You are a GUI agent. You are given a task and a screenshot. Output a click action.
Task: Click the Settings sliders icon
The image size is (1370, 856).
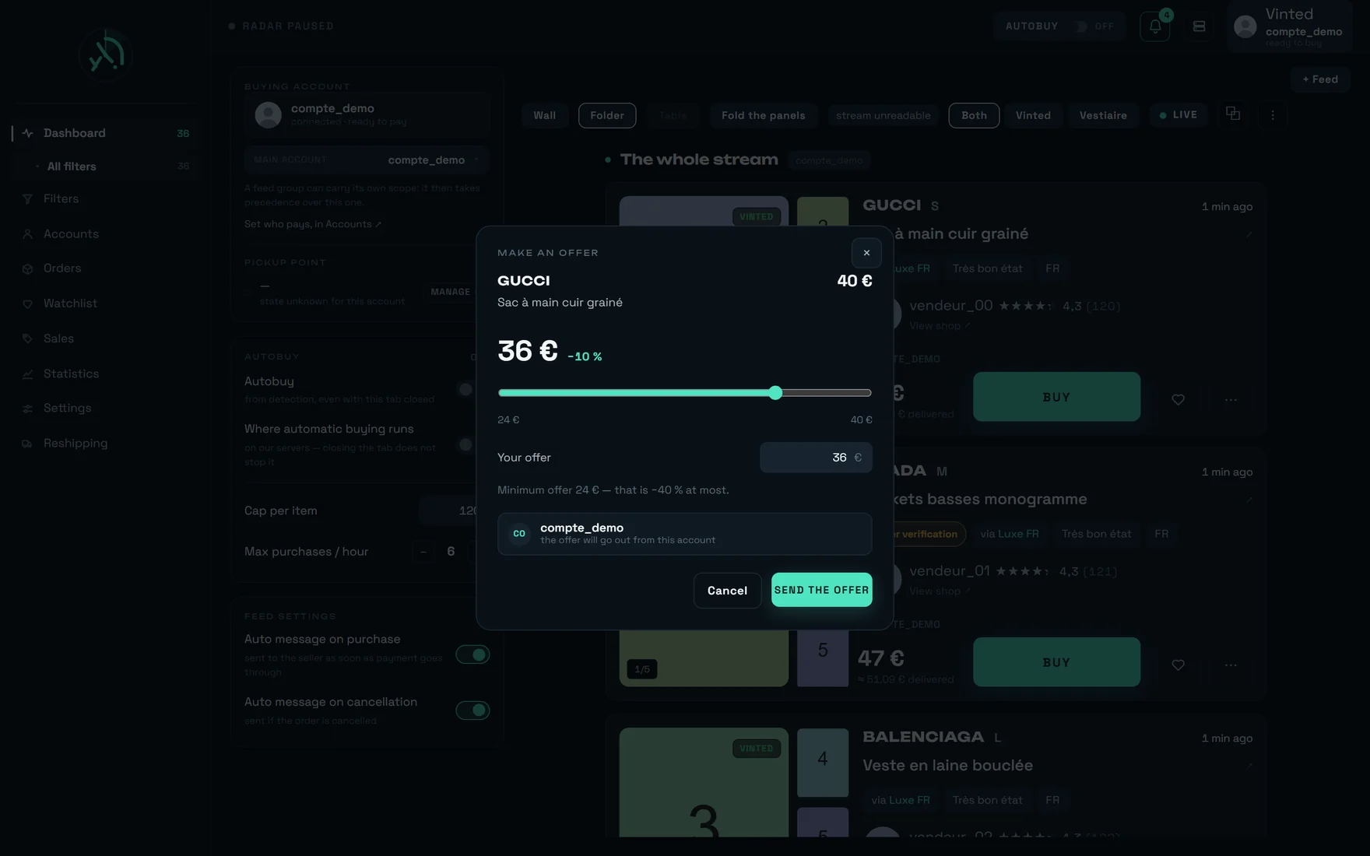click(x=27, y=409)
